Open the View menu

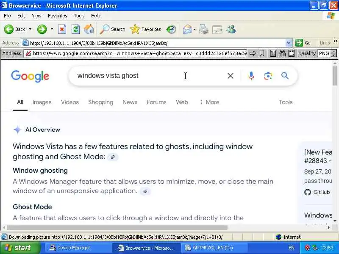[x=36, y=16]
